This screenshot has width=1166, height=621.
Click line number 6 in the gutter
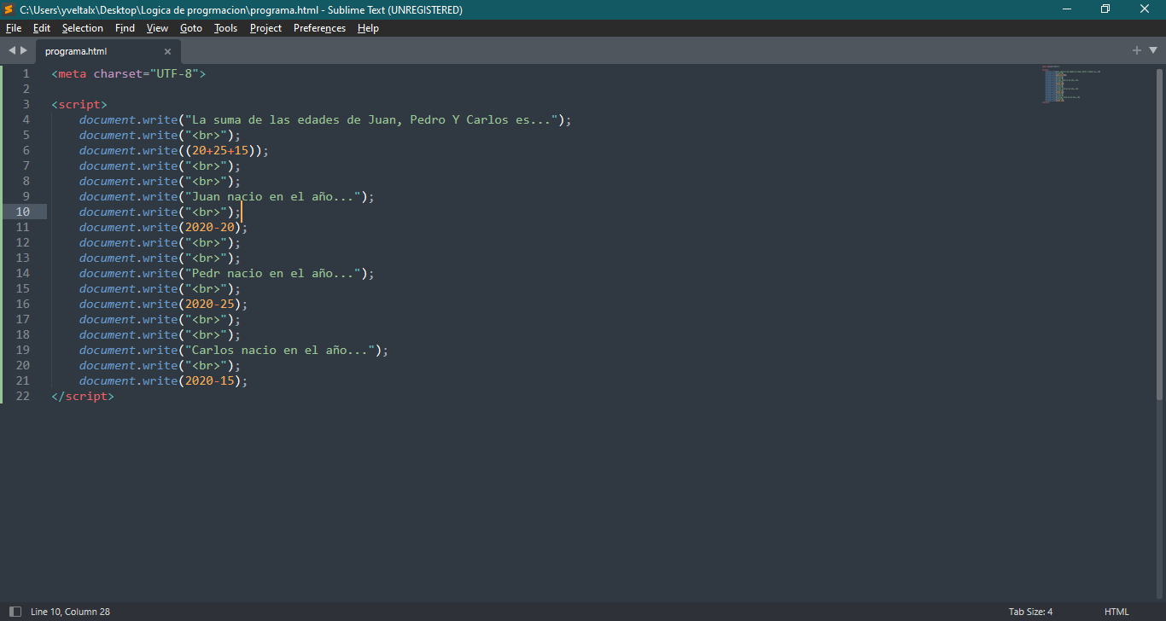(26, 150)
